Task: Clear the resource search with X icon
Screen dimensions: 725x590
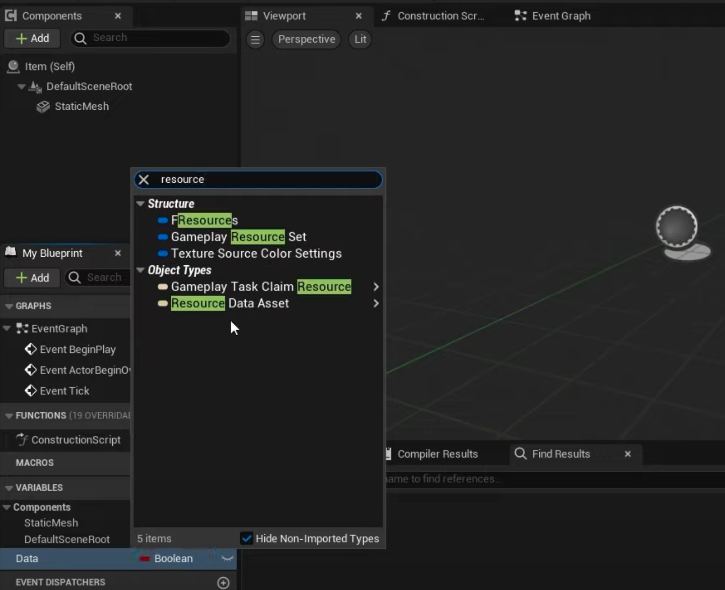Action: click(x=144, y=179)
